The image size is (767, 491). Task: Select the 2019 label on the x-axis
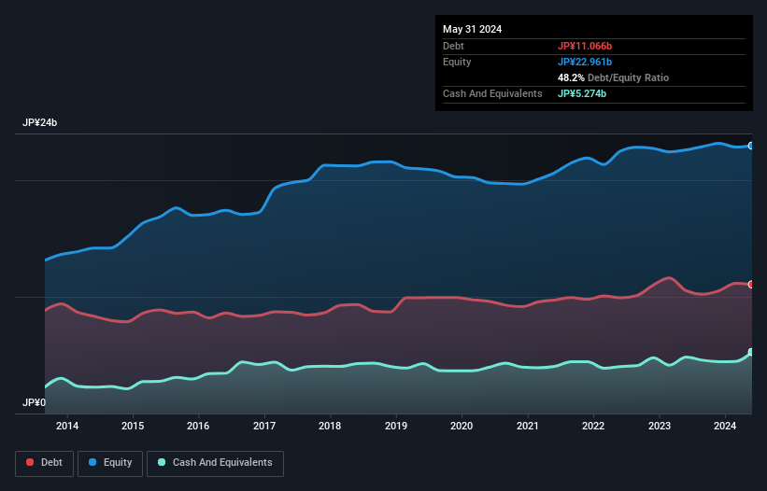tap(396, 426)
